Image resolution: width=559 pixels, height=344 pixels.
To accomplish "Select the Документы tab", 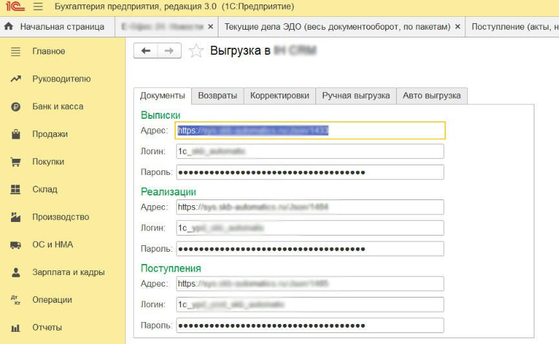I will [x=163, y=96].
